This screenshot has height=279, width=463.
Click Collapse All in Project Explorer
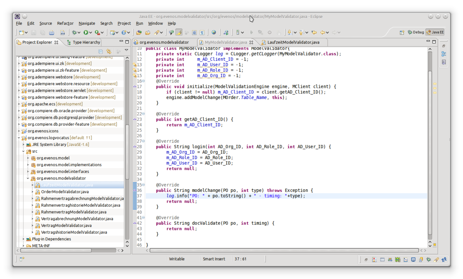pos(101,51)
